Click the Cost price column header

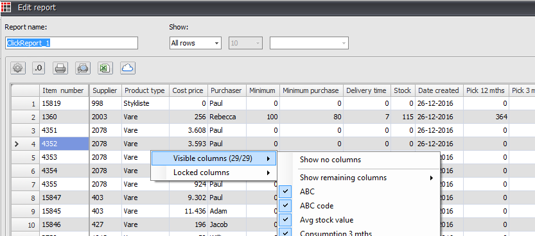pyautogui.click(x=188, y=90)
